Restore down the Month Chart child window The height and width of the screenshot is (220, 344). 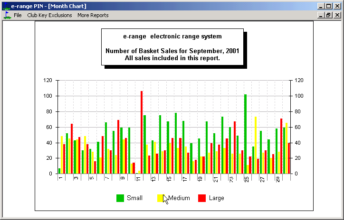tap(329, 15)
